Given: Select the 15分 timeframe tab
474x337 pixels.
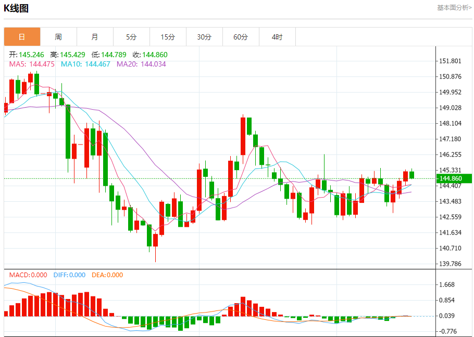Looking at the screenshot, I should pos(168,37).
